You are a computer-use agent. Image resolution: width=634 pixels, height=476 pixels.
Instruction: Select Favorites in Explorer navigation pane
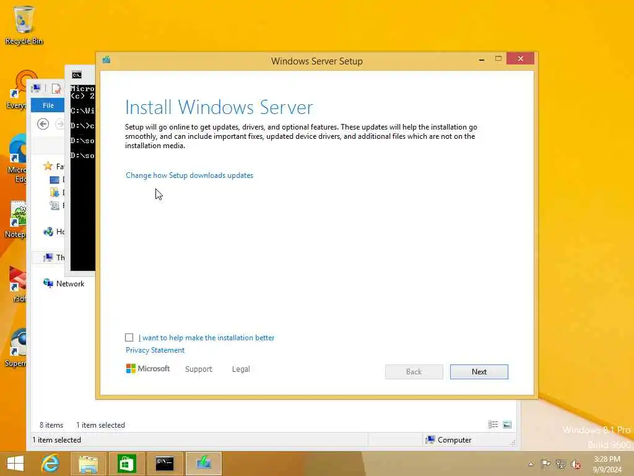click(54, 166)
